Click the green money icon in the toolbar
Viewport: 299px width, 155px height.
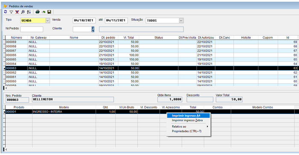(x=44, y=12)
